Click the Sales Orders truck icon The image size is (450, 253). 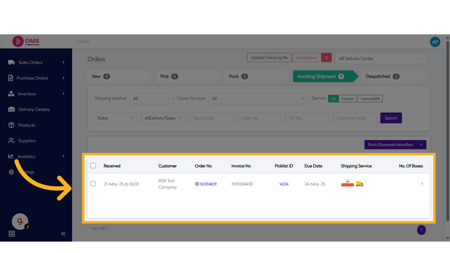tap(11, 62)
